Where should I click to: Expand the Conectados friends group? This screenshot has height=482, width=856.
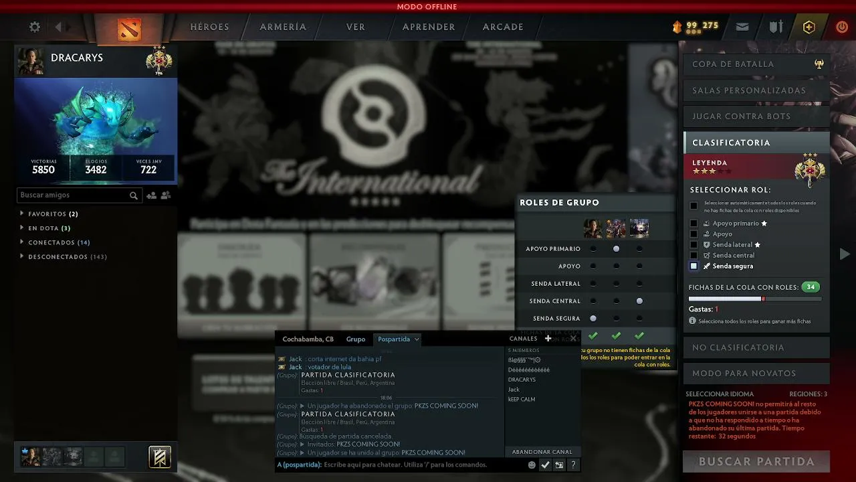click(x=55, y=242)
